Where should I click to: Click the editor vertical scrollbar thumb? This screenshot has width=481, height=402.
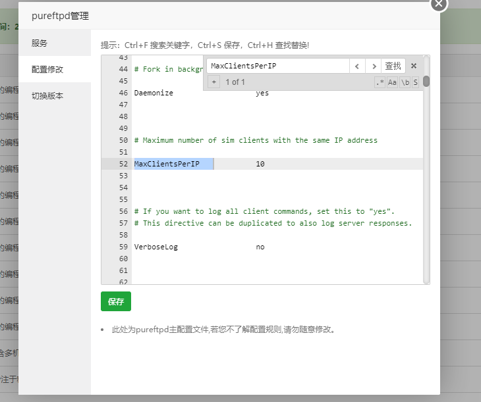(426, 81)
